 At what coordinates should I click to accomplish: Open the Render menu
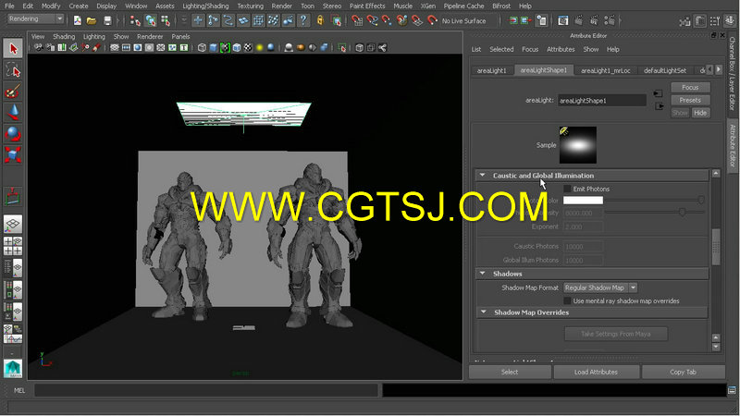pos(281,6)
